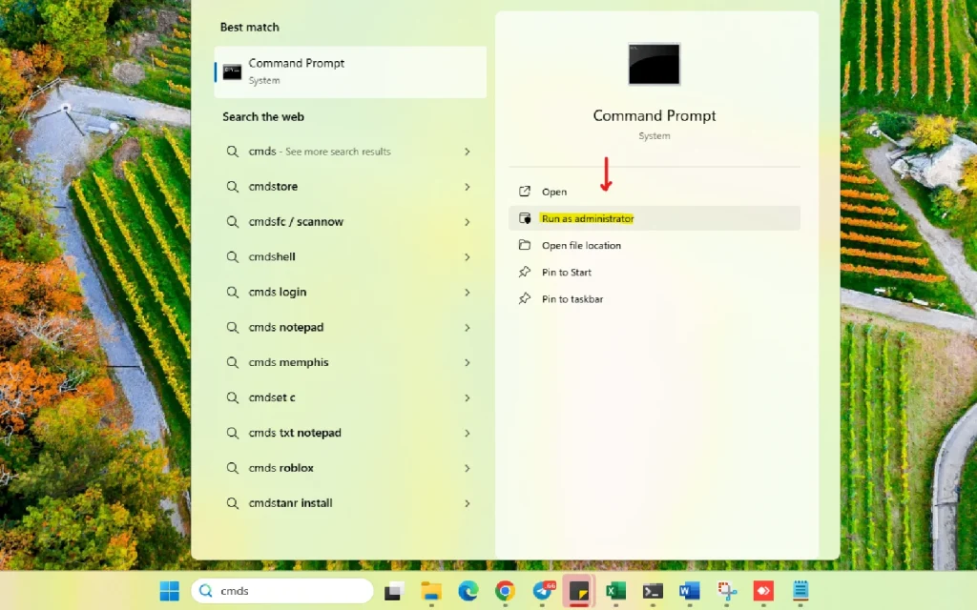Image resolution: width=977 pixels, height=610 pixels.
Task: Click the Open action's launch icon
Action: pyautogui.click(x=525, y=191)
